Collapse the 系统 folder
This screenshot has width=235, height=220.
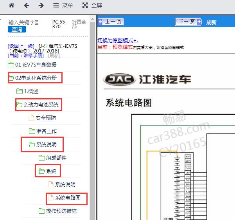(x=51, y=171)
